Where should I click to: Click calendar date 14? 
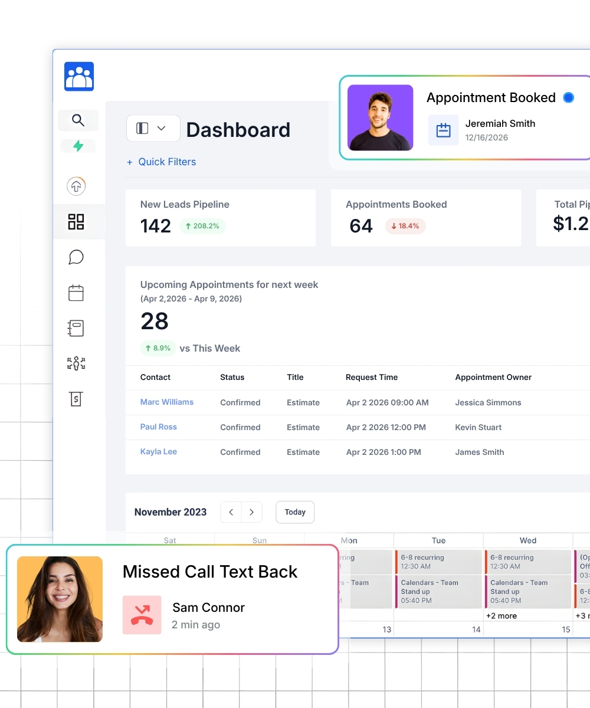coord(476,630)
